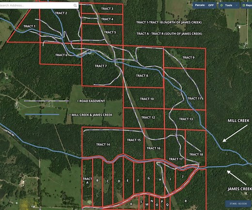
Task: Click the TRACT 15 label
Action: [134, 140]
